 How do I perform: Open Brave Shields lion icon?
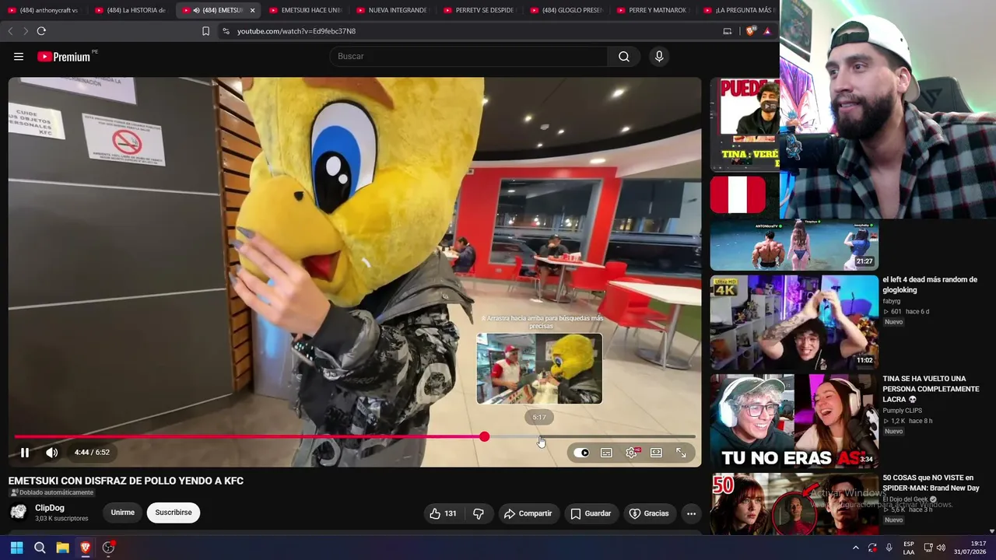[x=750, y=31]
